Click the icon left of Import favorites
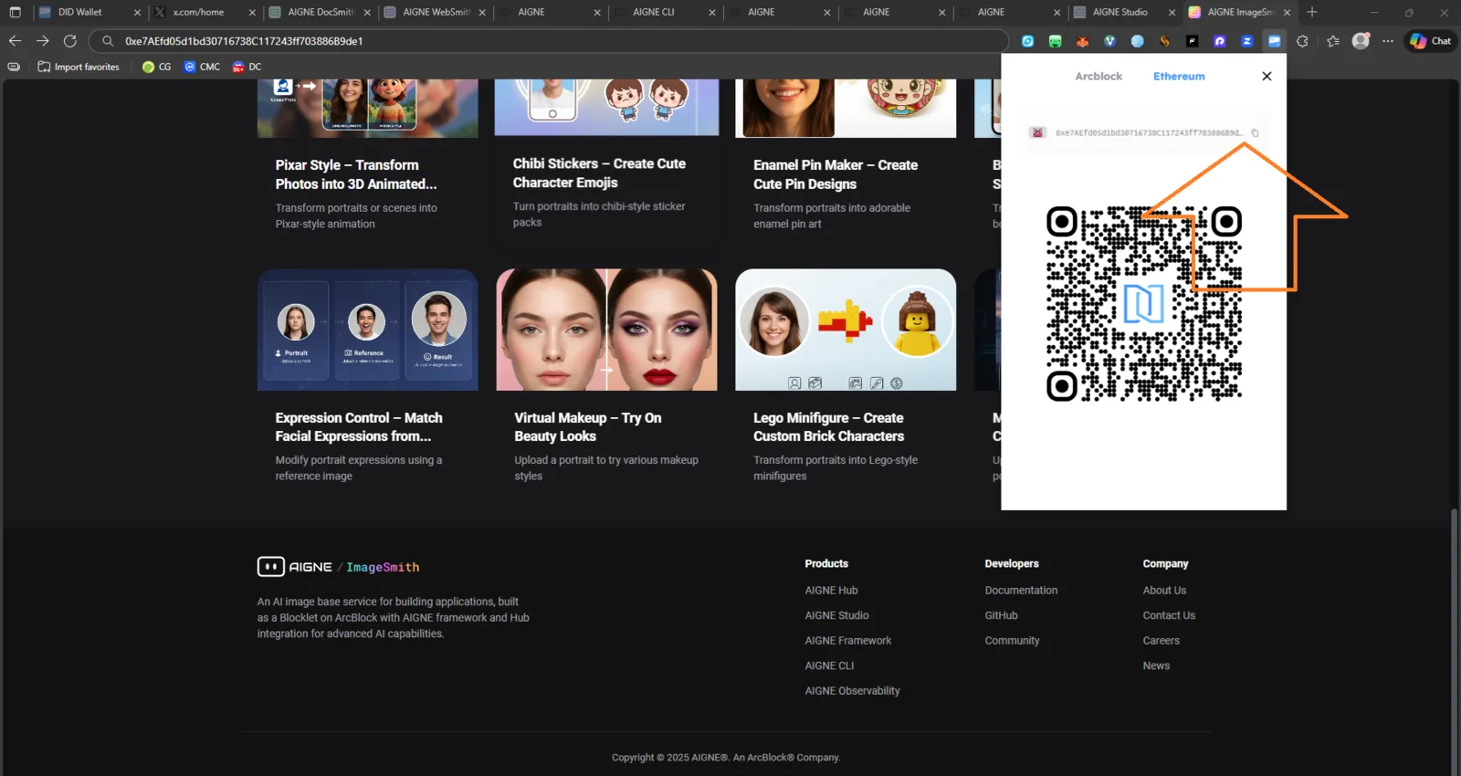This screenshot has width=1461, height=776. [14, 67]
